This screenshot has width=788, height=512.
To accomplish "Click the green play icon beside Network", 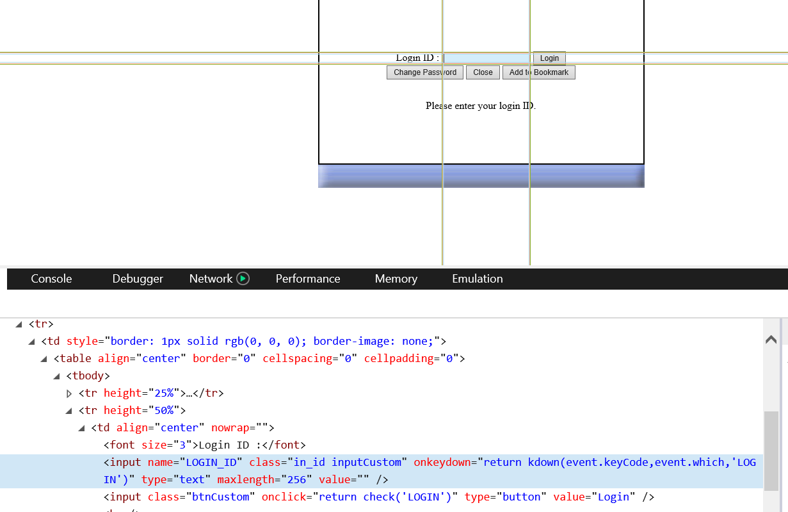I will coord(243,279).
